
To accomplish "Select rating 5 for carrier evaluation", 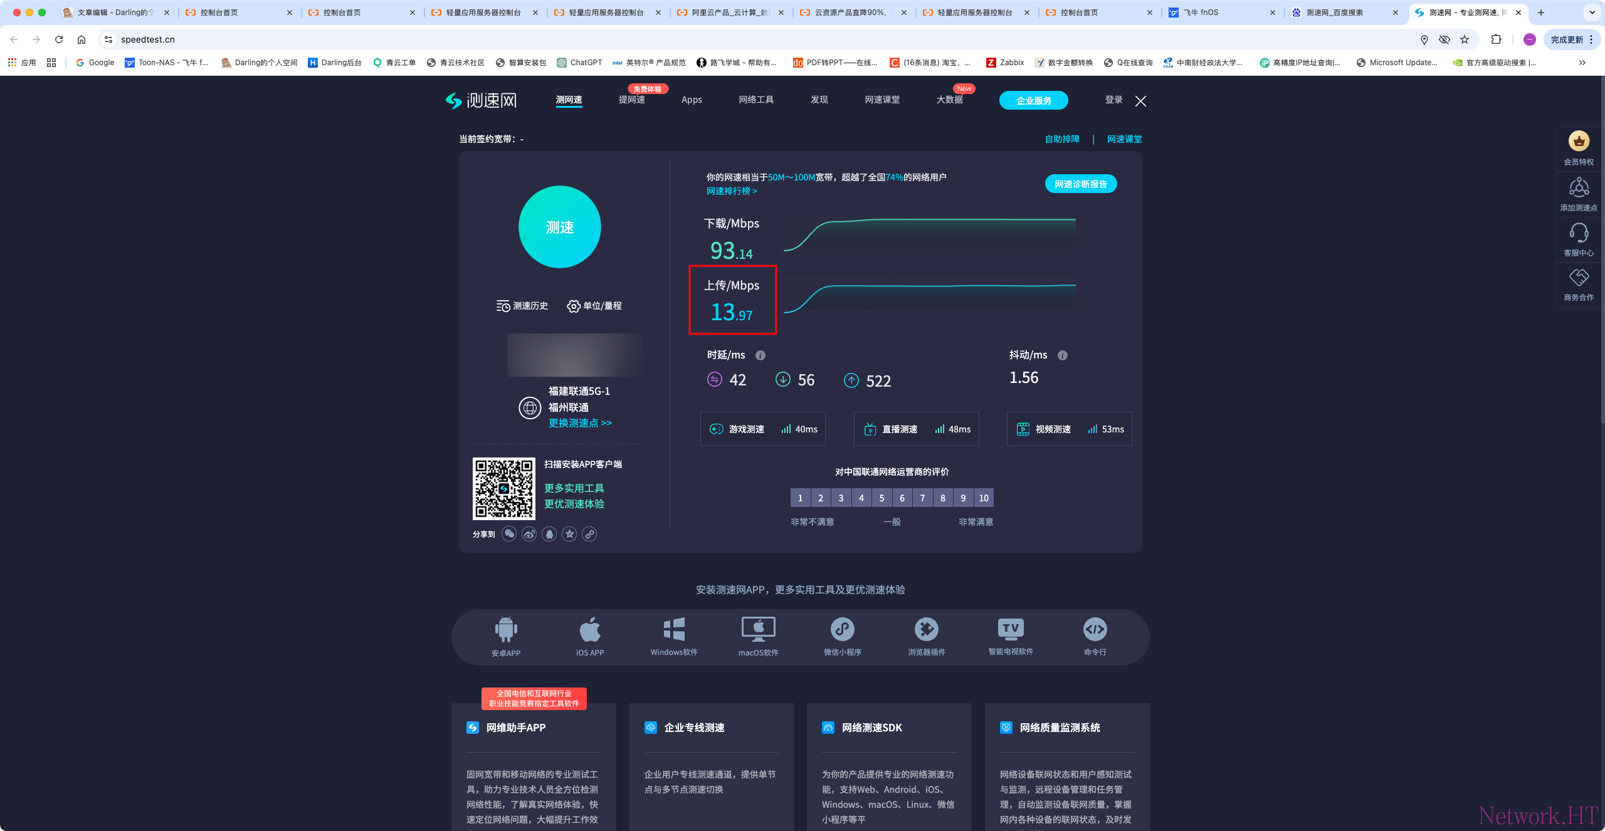I will pos(881,498).
